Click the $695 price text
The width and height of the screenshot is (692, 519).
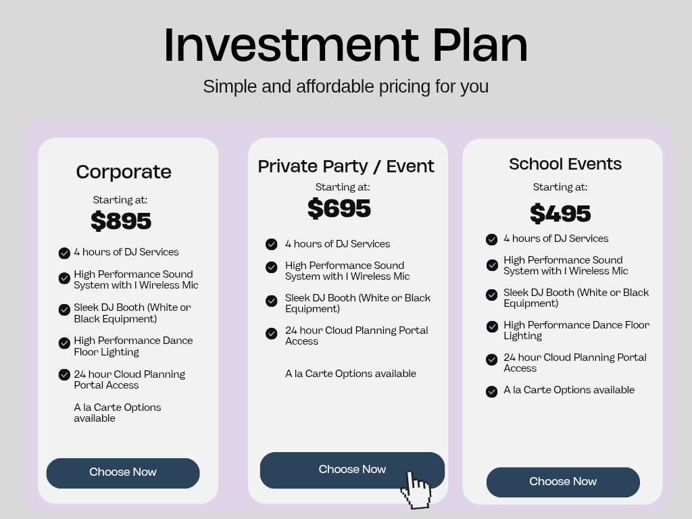pos(339,208)
